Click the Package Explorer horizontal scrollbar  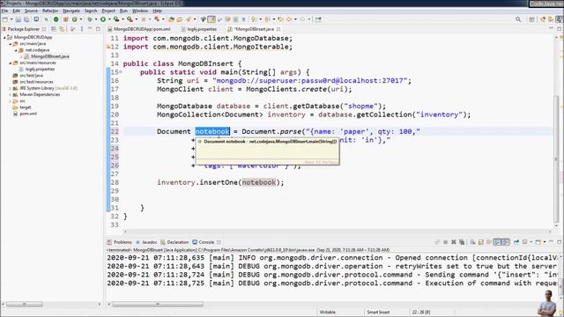coord(25,305)
